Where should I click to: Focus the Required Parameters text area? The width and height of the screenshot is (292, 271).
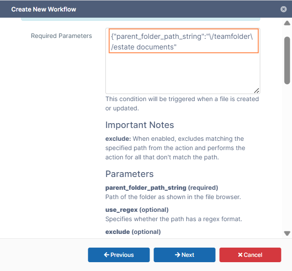point(182,71)
